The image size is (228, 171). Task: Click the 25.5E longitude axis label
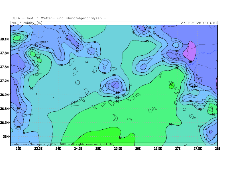118,148
